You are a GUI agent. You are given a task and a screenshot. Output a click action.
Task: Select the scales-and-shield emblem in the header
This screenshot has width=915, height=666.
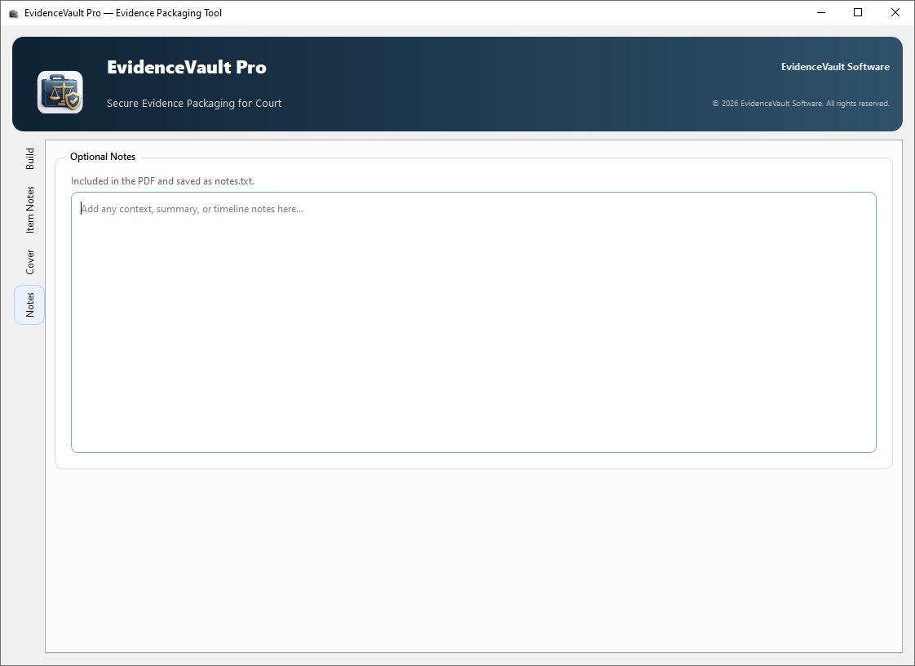click(60, 90)
